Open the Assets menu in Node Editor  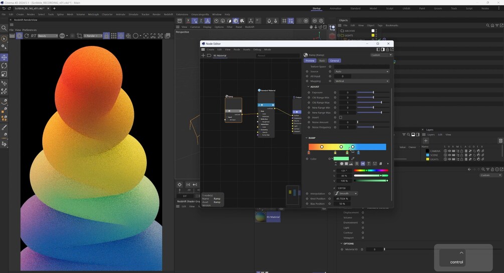click(247, 49)
